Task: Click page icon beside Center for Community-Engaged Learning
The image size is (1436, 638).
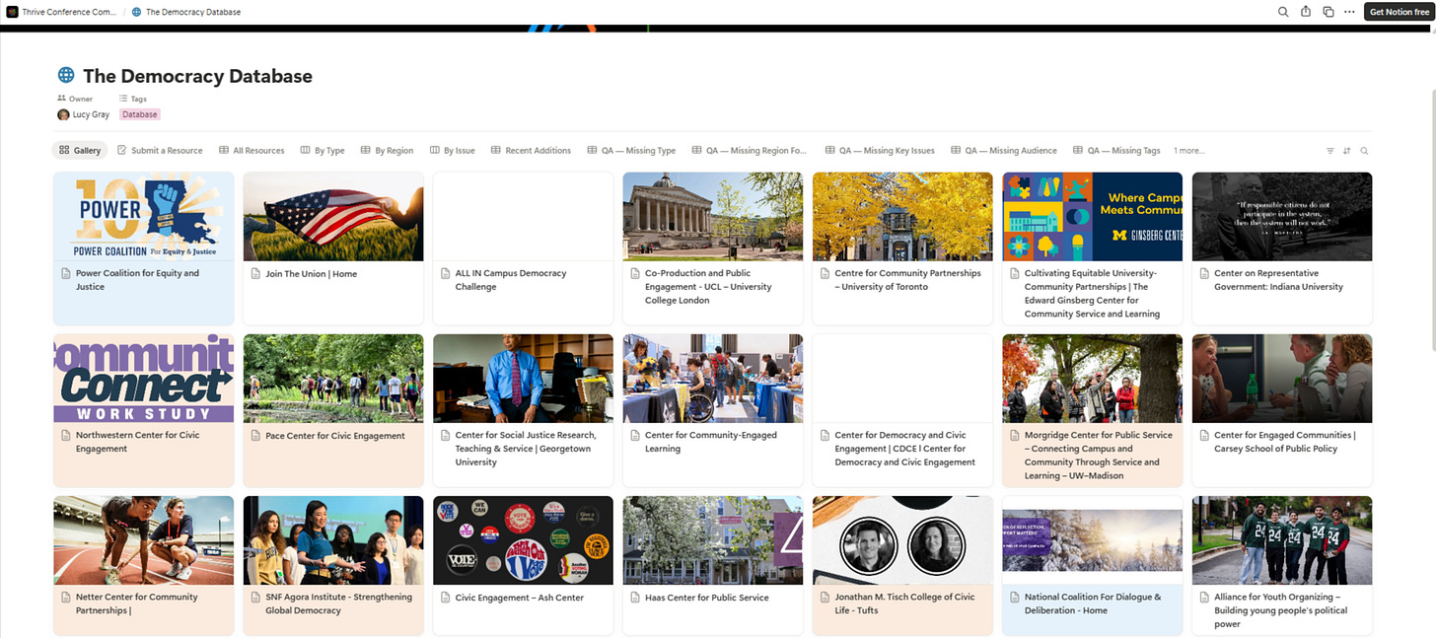Action: click(636, 436)
